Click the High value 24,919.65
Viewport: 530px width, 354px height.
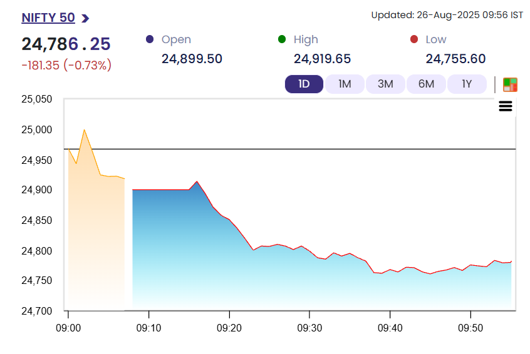pyautogui.click(x=322, y=59)
